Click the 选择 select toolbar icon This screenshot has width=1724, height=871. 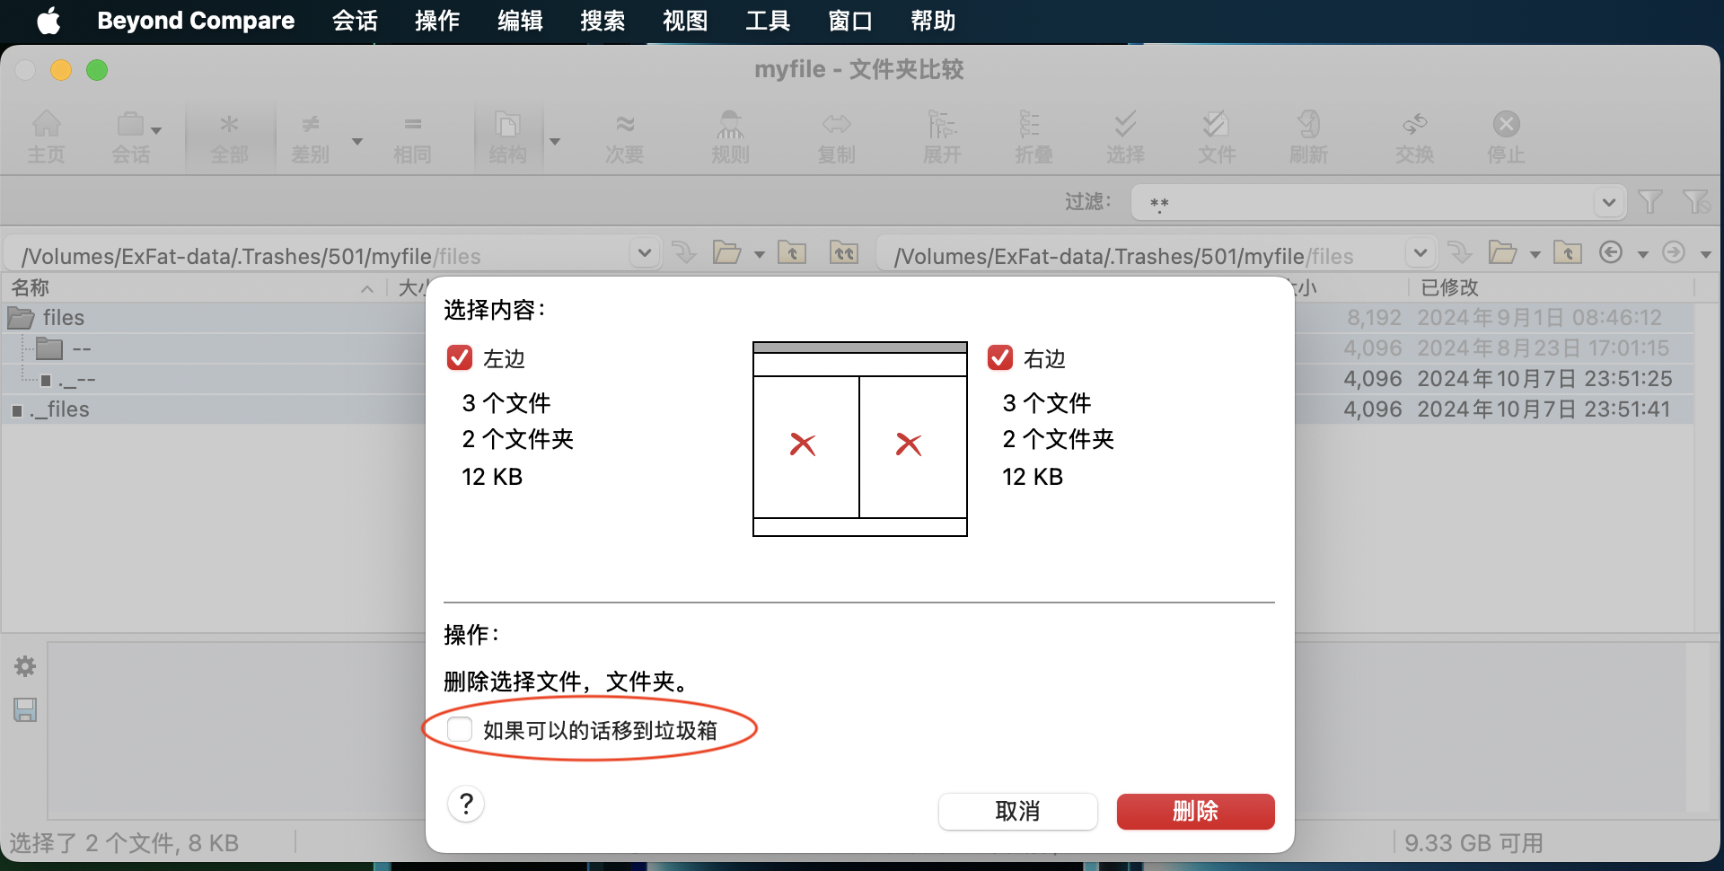[x=1125, y=136]
